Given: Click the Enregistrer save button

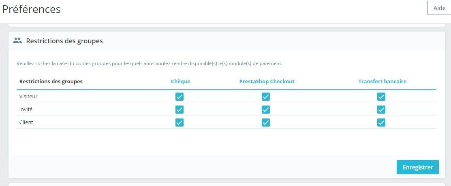Looking at the screenshot, I should pyautogui.click(x=418, y=167).
